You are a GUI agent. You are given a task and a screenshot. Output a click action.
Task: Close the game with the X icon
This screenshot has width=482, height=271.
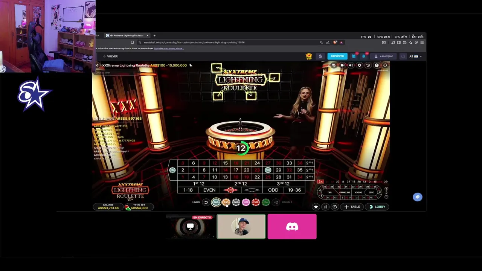[x=97, y=65]
